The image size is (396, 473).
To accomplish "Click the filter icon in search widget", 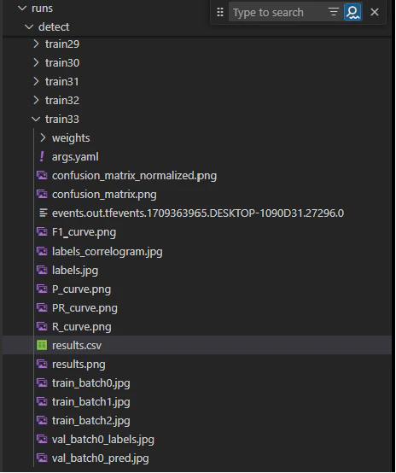I will point(333,12).
